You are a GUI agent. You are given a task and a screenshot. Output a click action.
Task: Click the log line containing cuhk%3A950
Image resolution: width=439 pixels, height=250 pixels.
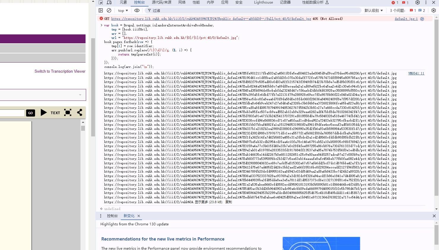[x=250, y=125]
